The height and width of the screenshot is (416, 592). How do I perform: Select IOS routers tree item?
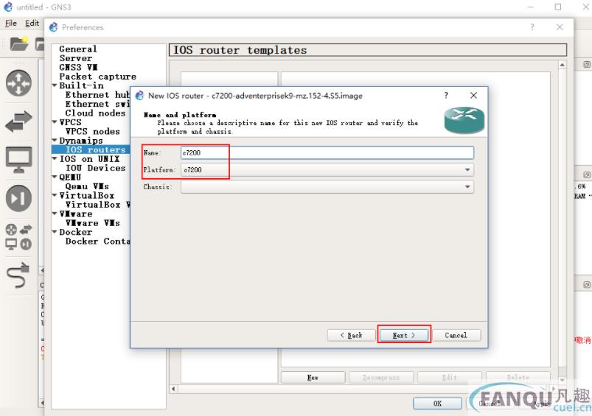95,149
